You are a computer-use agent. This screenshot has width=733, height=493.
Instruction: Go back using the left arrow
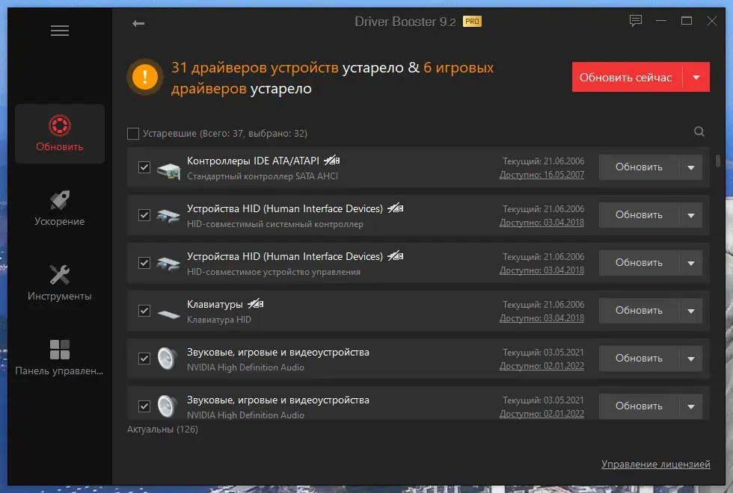[x=138, y=23]
